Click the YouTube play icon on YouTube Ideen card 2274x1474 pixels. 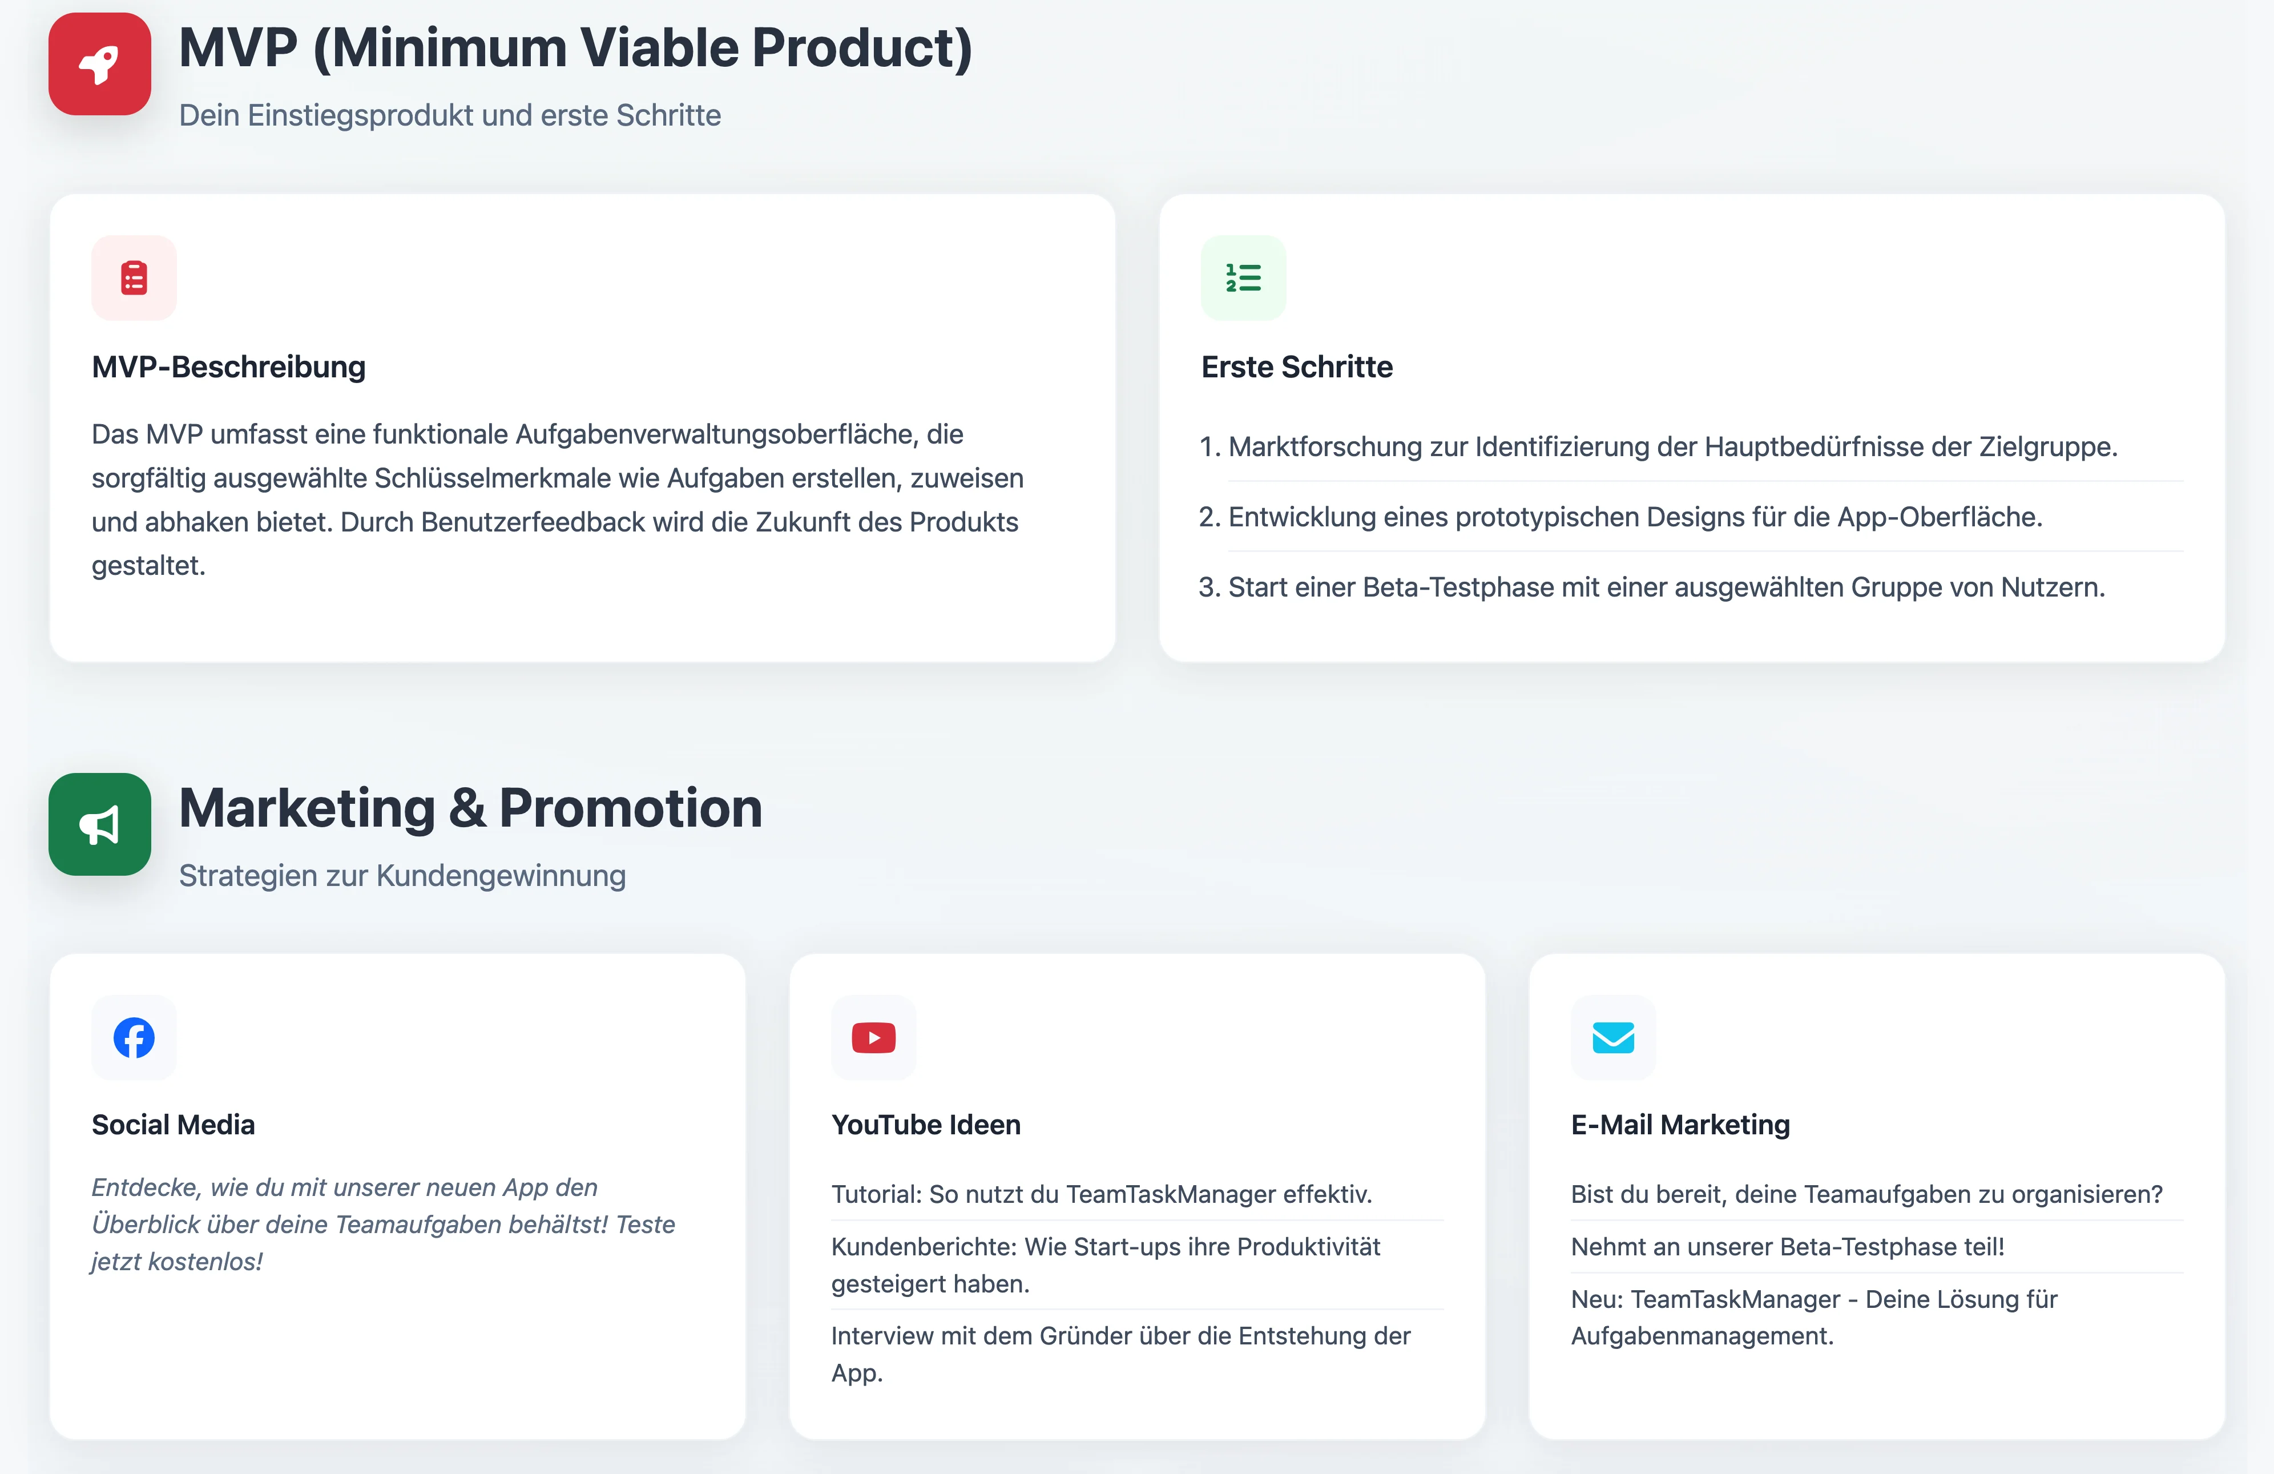[872, 1037]
